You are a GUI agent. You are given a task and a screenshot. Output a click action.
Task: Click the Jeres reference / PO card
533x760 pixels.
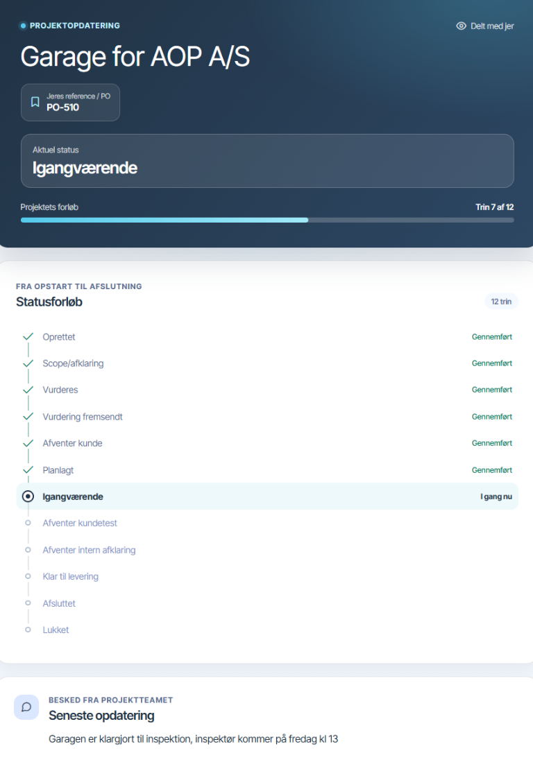click(70, 102)
